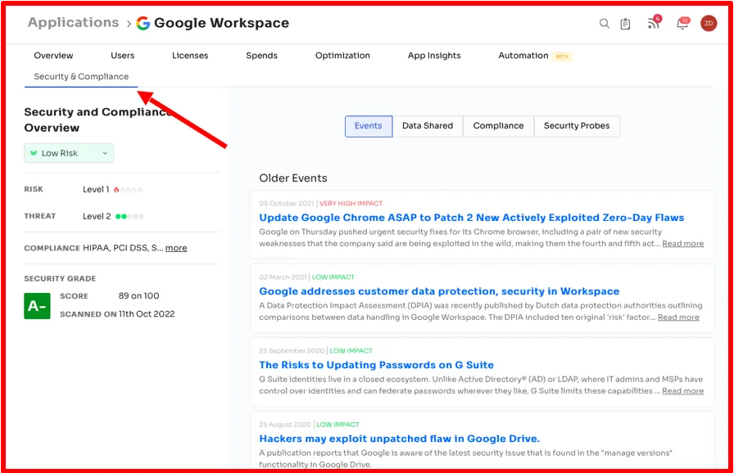Switch to the Data Shared sub-tab

(x=428, y=126)
